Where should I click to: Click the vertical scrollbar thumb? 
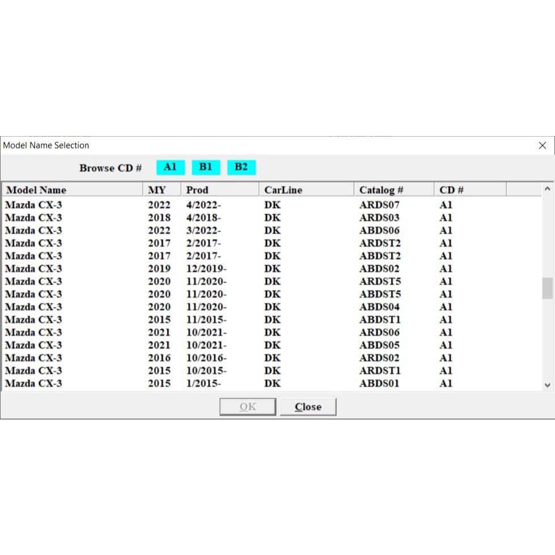(547, 288)
